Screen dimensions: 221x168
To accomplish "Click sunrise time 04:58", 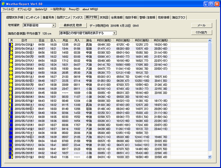I will [x=42, y=45].
